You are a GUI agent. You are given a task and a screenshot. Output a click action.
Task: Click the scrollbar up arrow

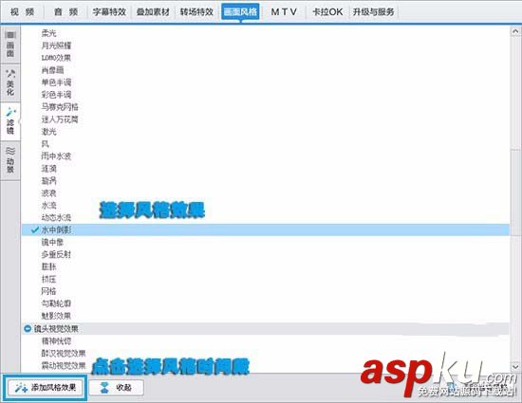click(x=515, y=31)
